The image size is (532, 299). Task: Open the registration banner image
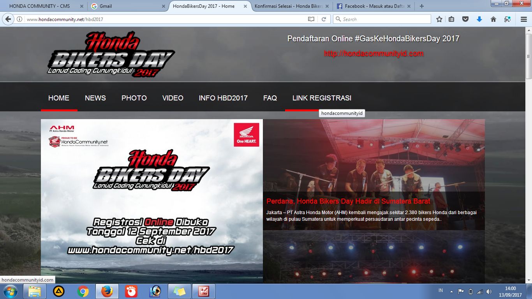point(152,201)
